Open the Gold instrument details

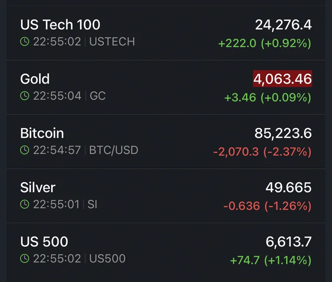coord(166,87)
